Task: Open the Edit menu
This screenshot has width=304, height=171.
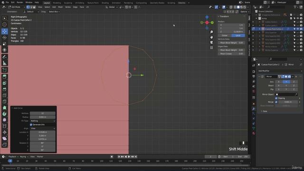Action: pyautogui.click(x=13, y=2)
